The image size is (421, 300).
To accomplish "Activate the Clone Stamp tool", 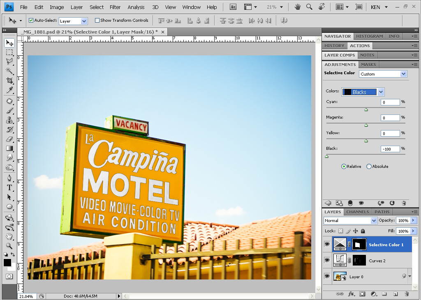I will 9,120.
